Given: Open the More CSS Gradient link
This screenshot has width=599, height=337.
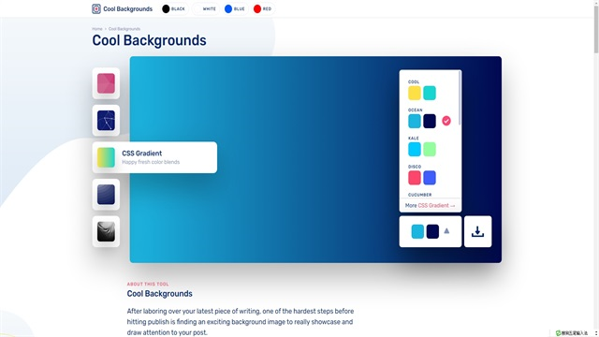Looking at the screenshot, I should click(431, 206).
